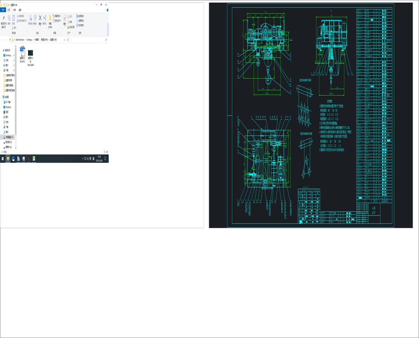Pin current folder to Quick Access
Screen dimensions: 419x338
(x=4, y=18)
